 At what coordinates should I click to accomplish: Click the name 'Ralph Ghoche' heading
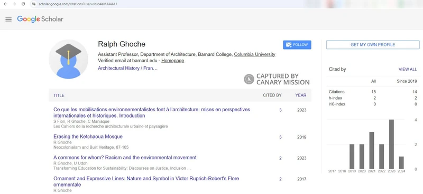click(x=122, y=44)
